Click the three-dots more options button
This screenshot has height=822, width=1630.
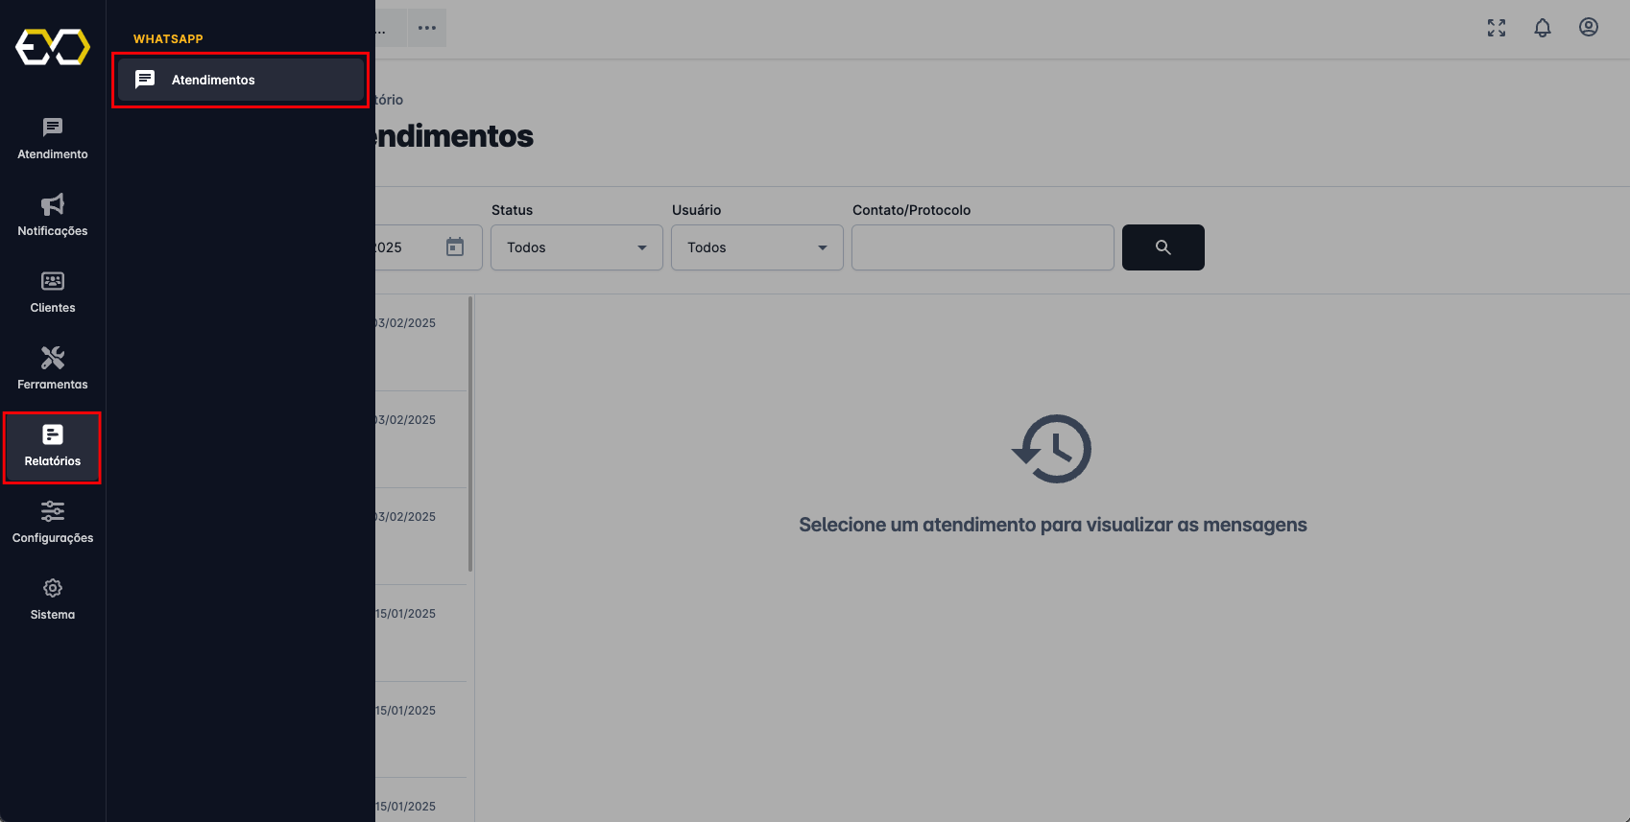click(x=427, y=28)
